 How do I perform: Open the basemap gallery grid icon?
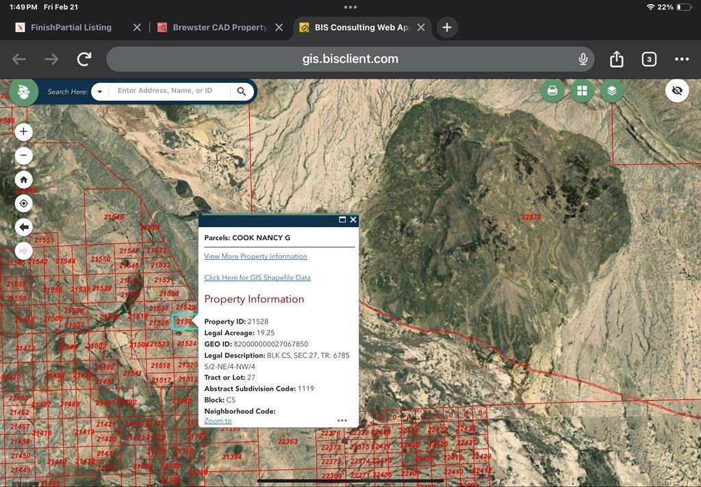(x=582, y=91)
